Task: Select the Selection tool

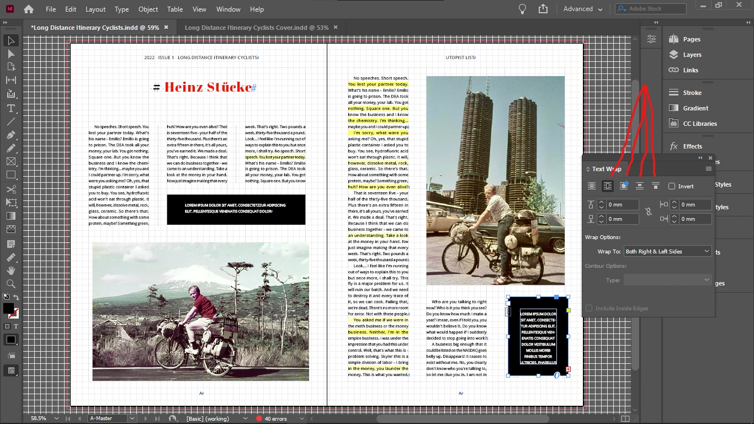Action: coord(11,40)
